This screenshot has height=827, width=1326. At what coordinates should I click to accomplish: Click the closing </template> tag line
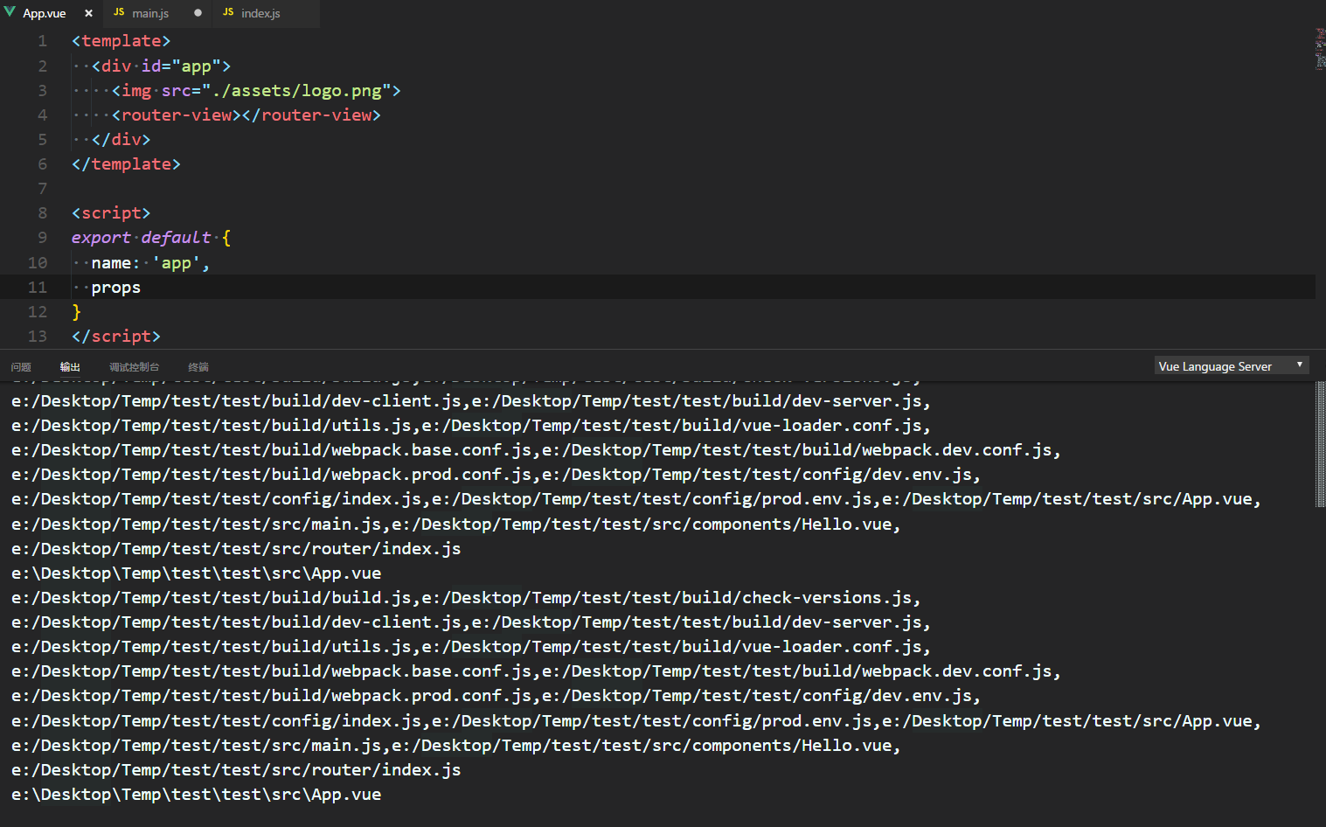click(x=126, y=163)
